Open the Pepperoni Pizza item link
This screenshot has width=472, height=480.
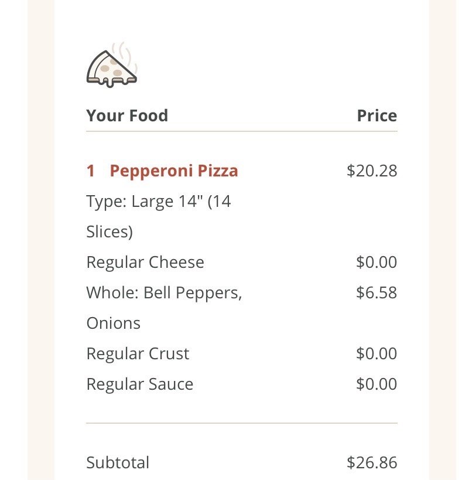click(x=174, y=171)
